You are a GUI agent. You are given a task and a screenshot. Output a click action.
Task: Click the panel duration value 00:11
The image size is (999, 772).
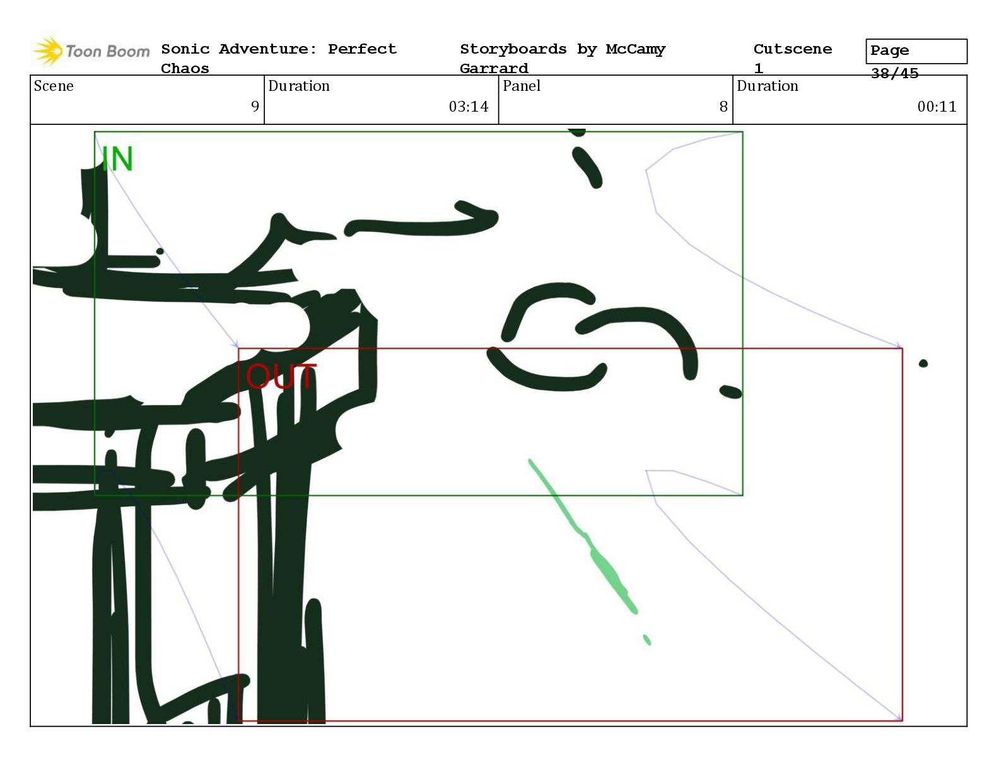(937, 107)
